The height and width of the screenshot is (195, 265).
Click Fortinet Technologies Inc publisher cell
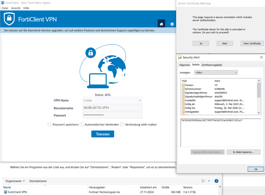coord(105,192)
